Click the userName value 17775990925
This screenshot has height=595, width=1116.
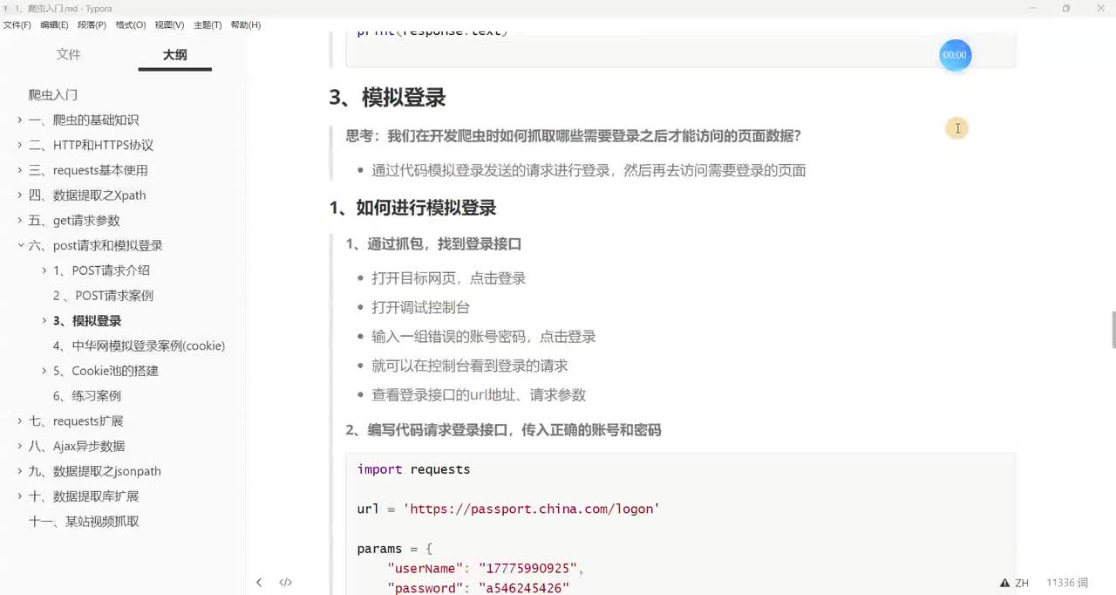(527, 569)
